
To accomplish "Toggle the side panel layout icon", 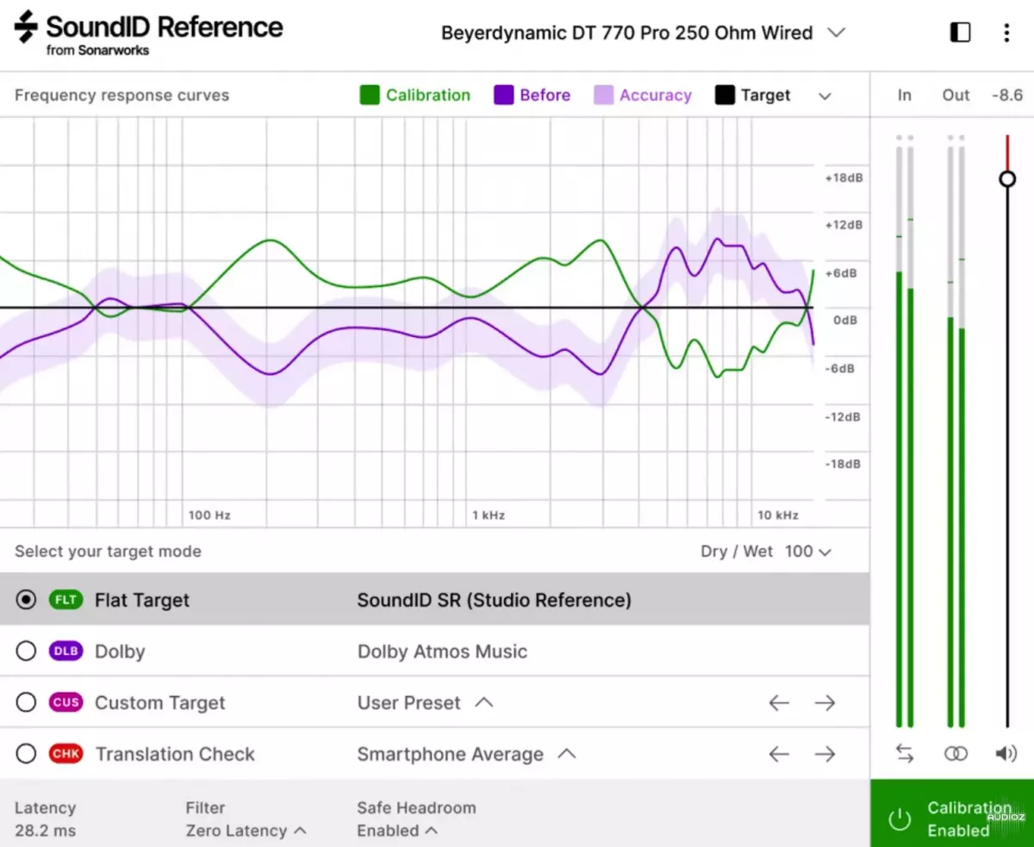I will click(960, 33).
